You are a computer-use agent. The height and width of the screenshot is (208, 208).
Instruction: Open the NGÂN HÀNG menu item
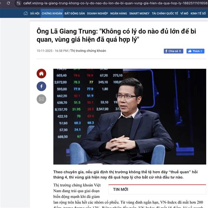click(119, 14)
